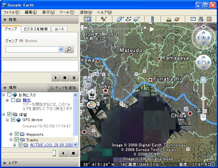Open the ヘルプ(H) menu

click(x=104, y=12)
